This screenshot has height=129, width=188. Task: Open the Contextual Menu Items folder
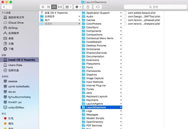102,38
